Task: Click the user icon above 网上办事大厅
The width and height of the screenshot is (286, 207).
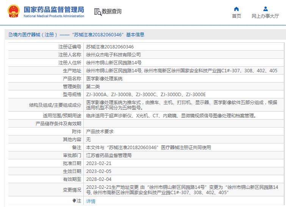Action: click(265, 9)
